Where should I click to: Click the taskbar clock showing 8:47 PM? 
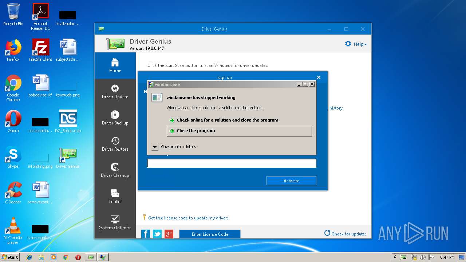click(447, 257)
